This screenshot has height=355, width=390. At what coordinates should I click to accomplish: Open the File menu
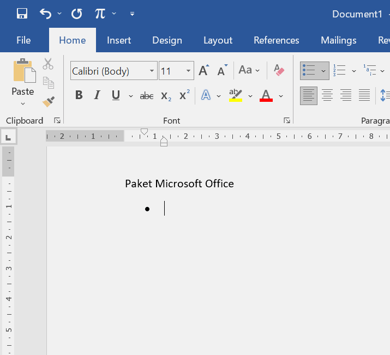pyautogui.click(x=23, y=40)
